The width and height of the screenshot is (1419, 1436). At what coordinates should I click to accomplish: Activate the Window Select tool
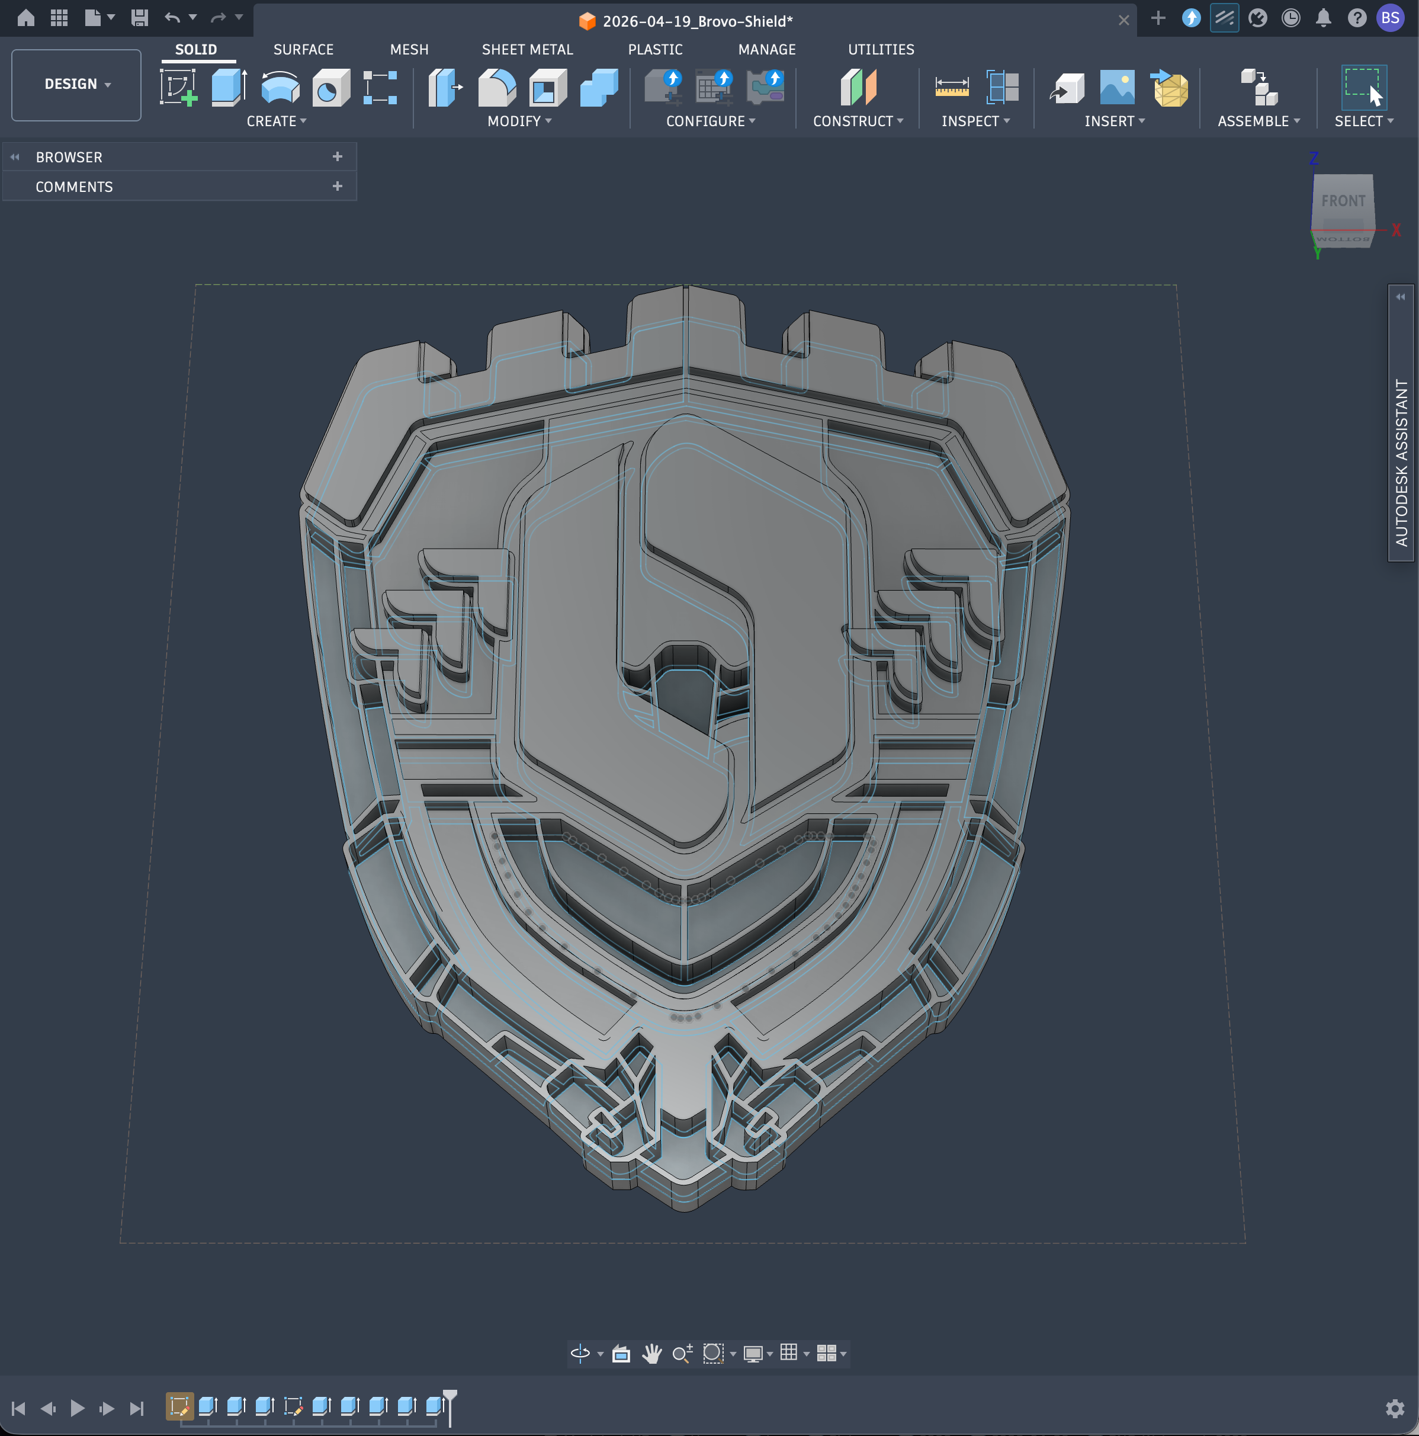[1363, 88]
